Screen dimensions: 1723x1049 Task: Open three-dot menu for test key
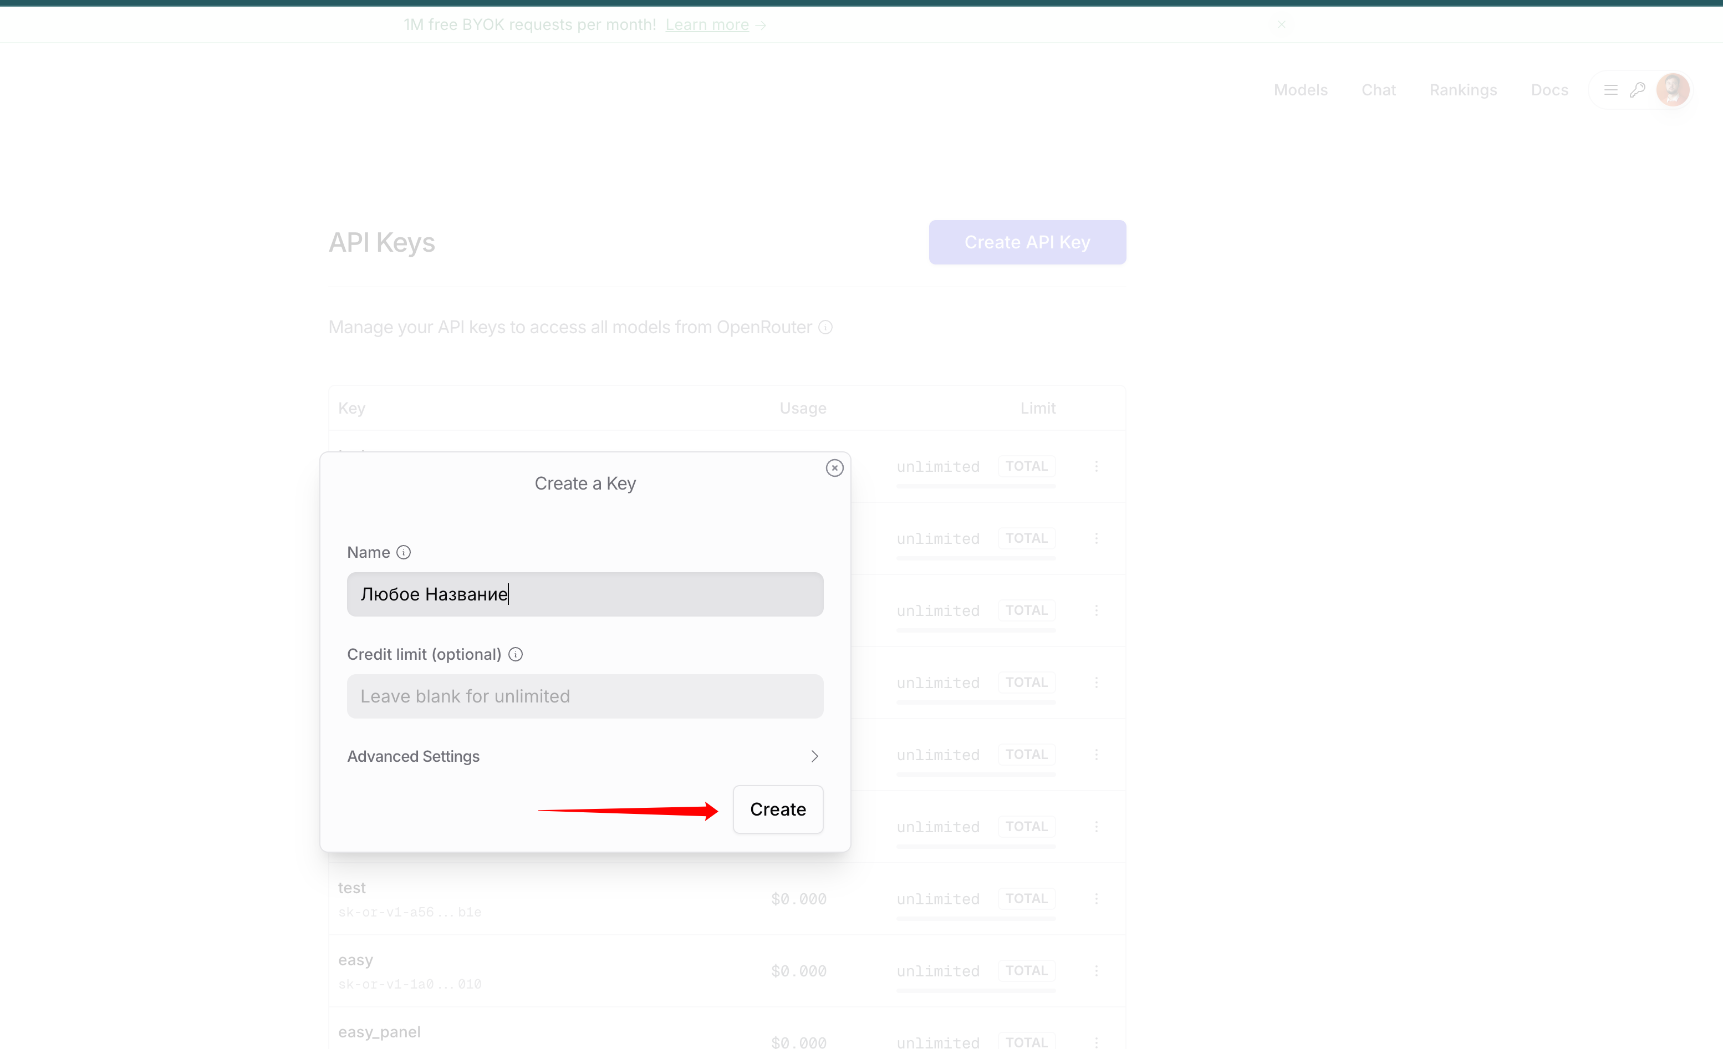1096,899
